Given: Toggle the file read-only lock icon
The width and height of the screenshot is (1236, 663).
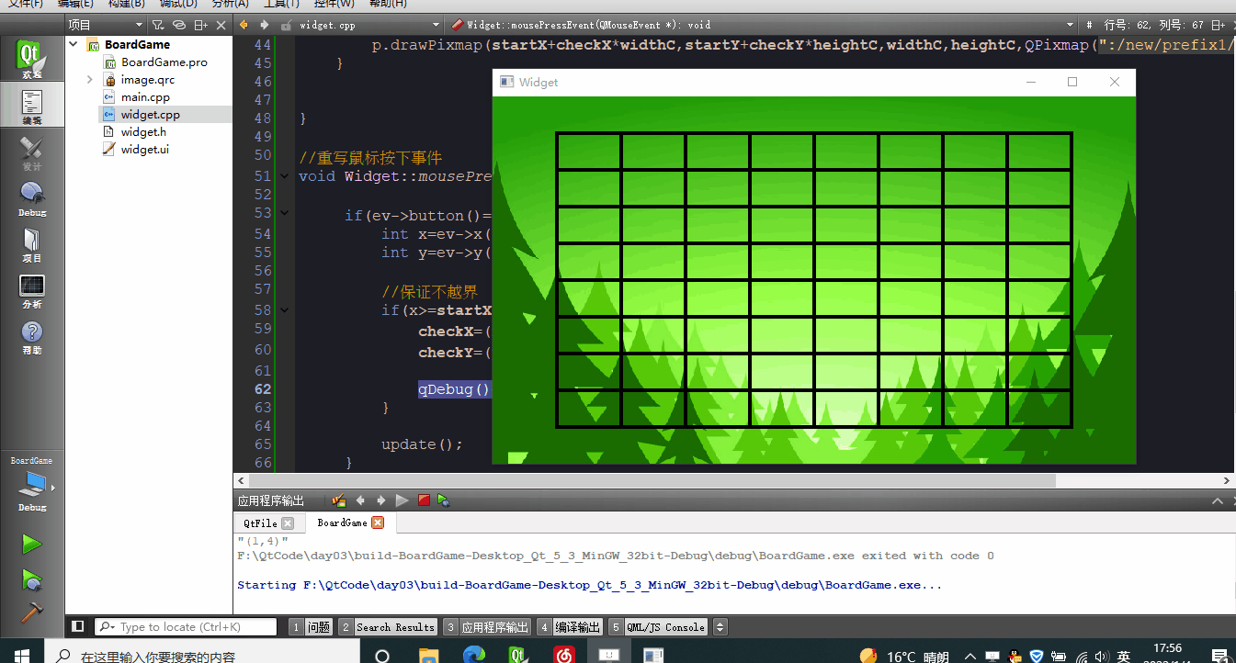Looking at the screenshot, I should (x=287, y=25).
